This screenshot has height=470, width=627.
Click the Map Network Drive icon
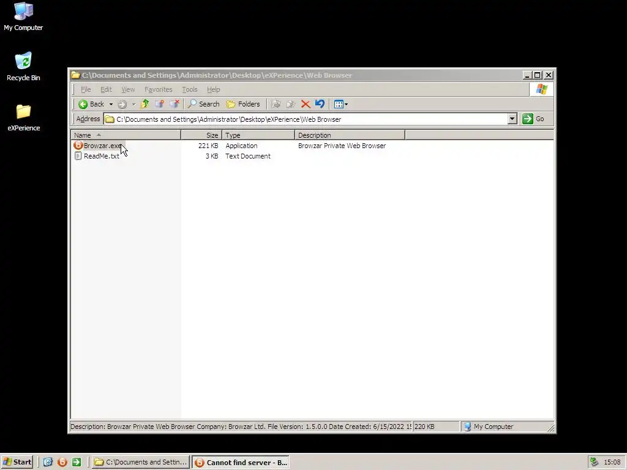click(x=160, y=104)
